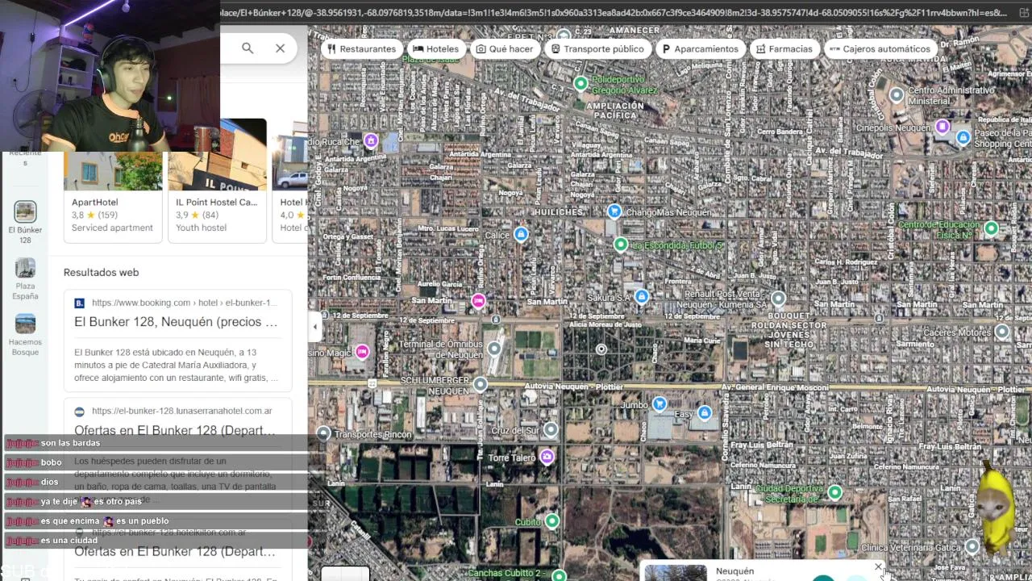Click Terminal de Ómnibus de Neuquén marker
1032x581 pixels.
(x=494, y=349)
